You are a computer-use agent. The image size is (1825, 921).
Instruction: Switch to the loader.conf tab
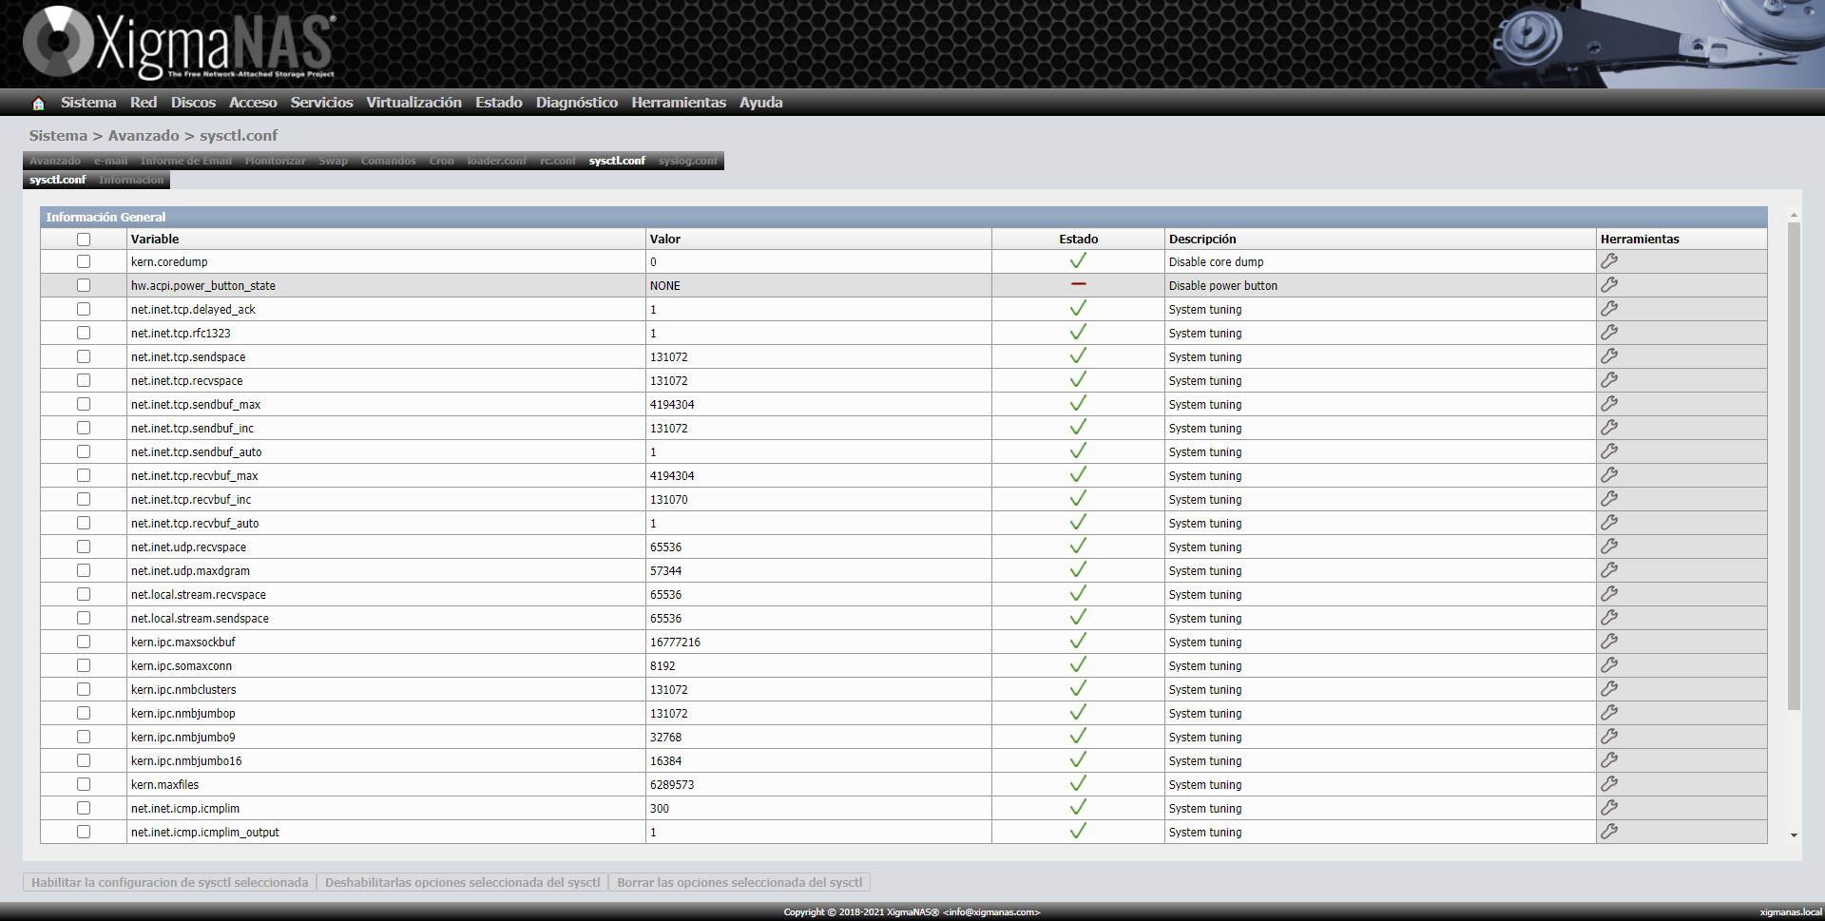[x=496, y=161]
